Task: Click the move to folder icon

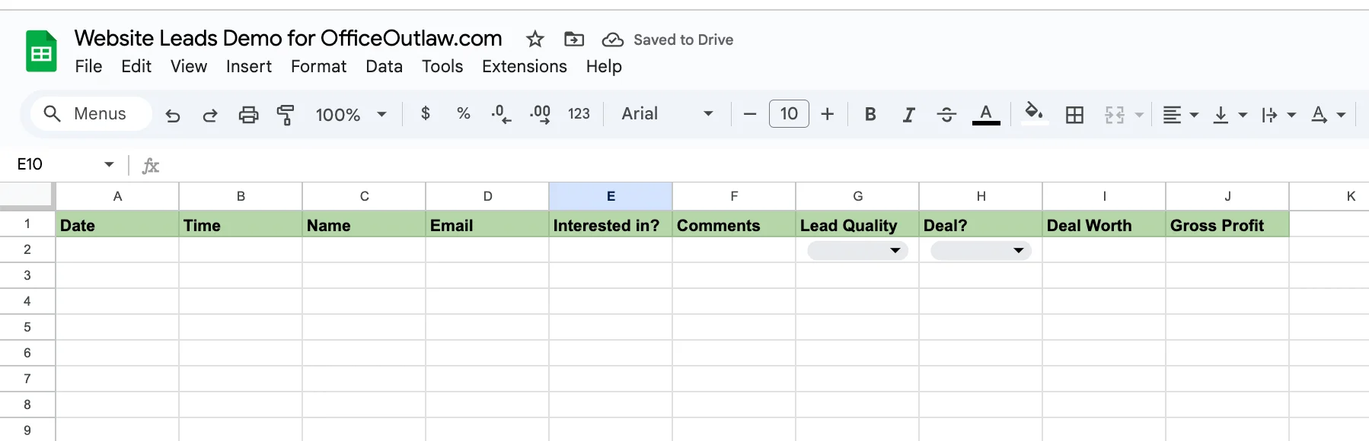Action: pyautogui.click(x=574, y=39)
